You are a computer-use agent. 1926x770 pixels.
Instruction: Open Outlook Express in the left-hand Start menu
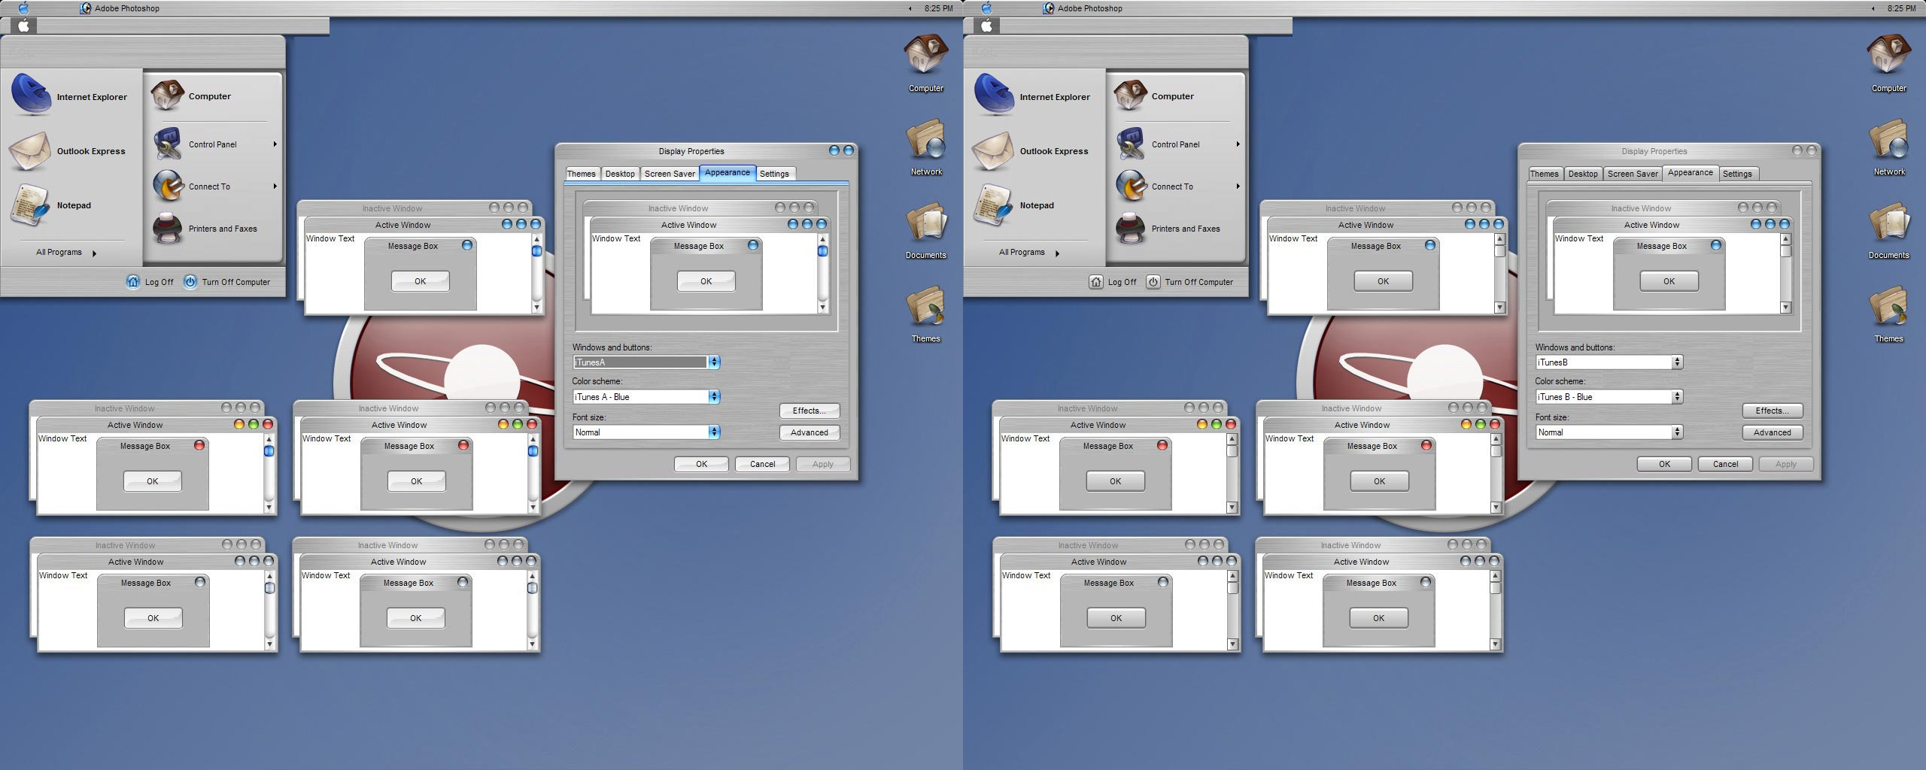68,151
